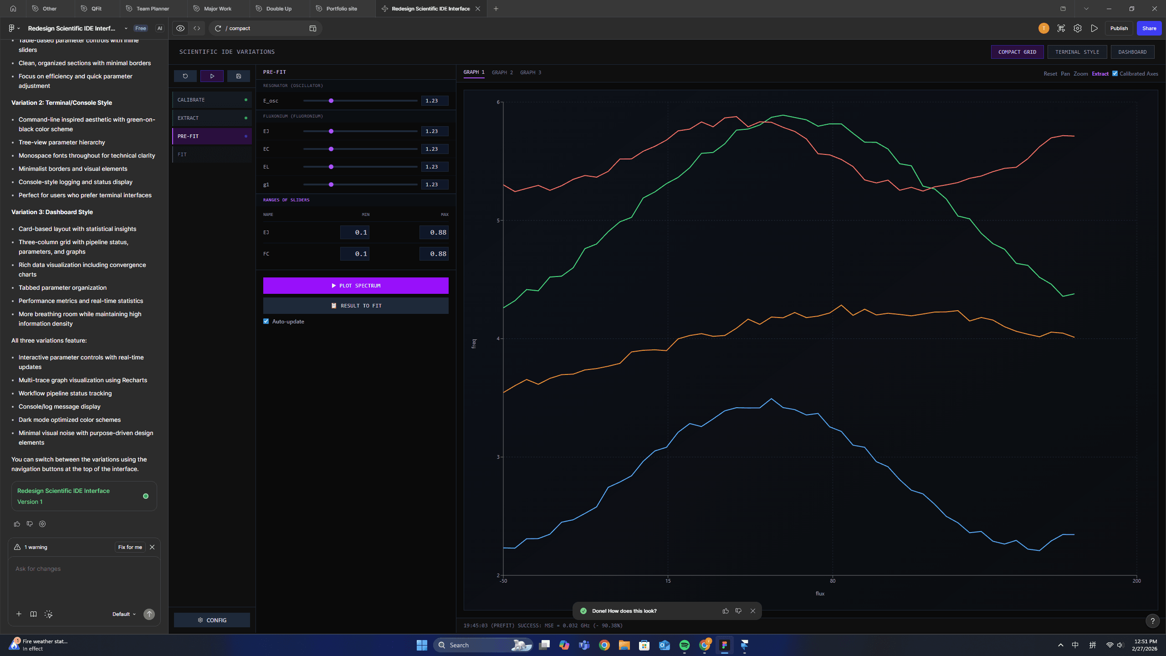Click the refresh preview icon next to /compact
The image size is (1166, 656).
pyautogui.click(x=218, y=28)
